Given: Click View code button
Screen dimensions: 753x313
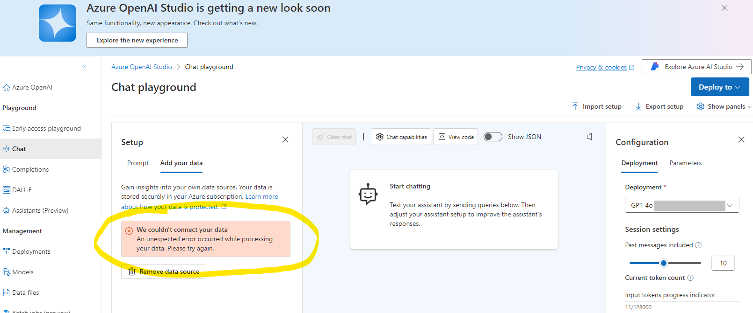Looking at the screenshot, I should click(x=456, y=137).
